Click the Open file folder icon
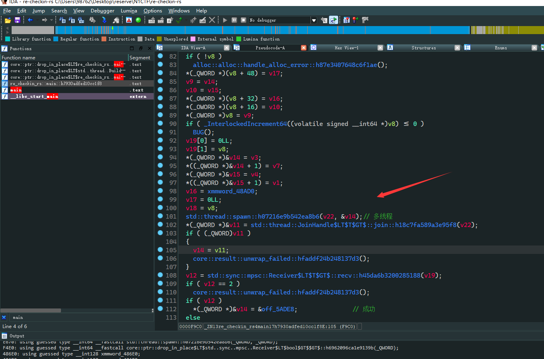Viewport: 544px width, 359px height. pyautogui.click(x=8, y=20)
